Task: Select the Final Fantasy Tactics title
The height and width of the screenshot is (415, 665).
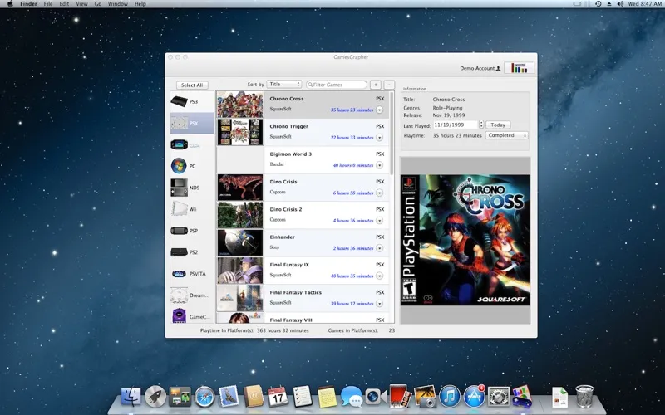Action: point(296,292)
